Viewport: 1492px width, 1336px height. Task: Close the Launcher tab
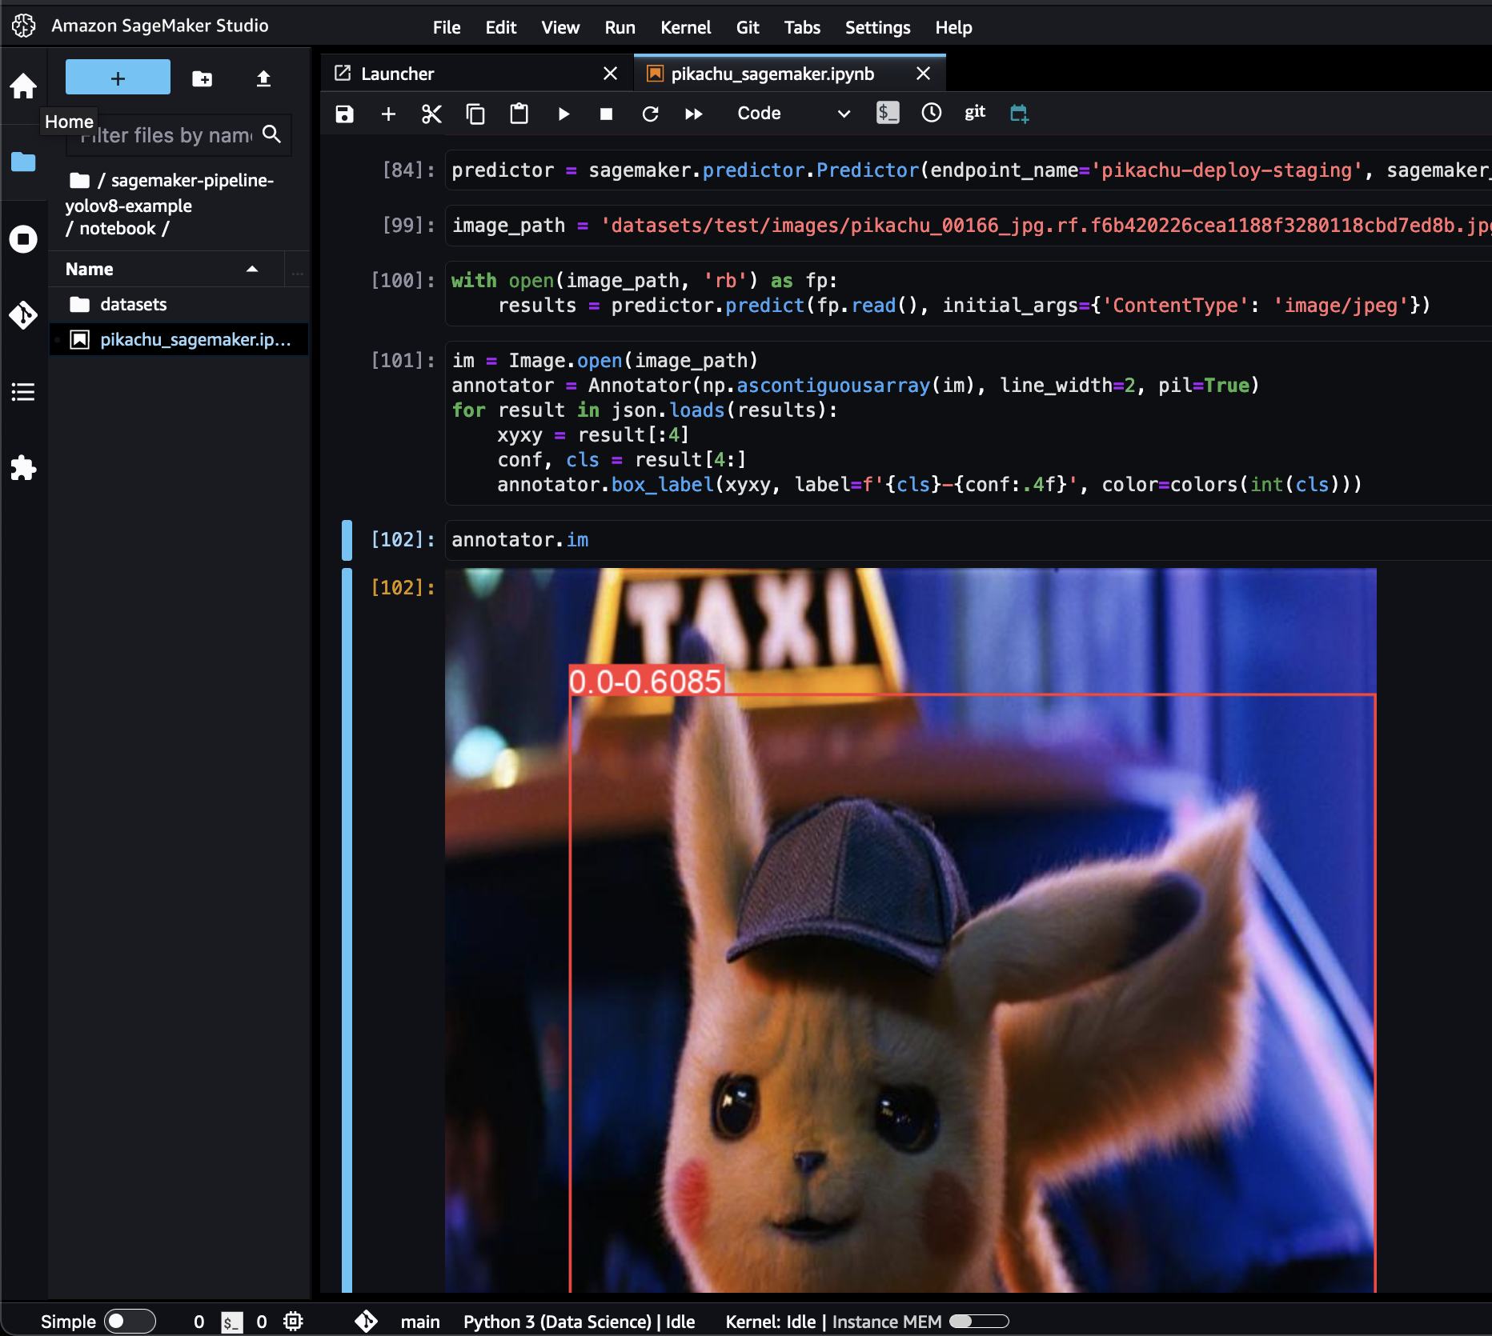[x=610, y=74]
